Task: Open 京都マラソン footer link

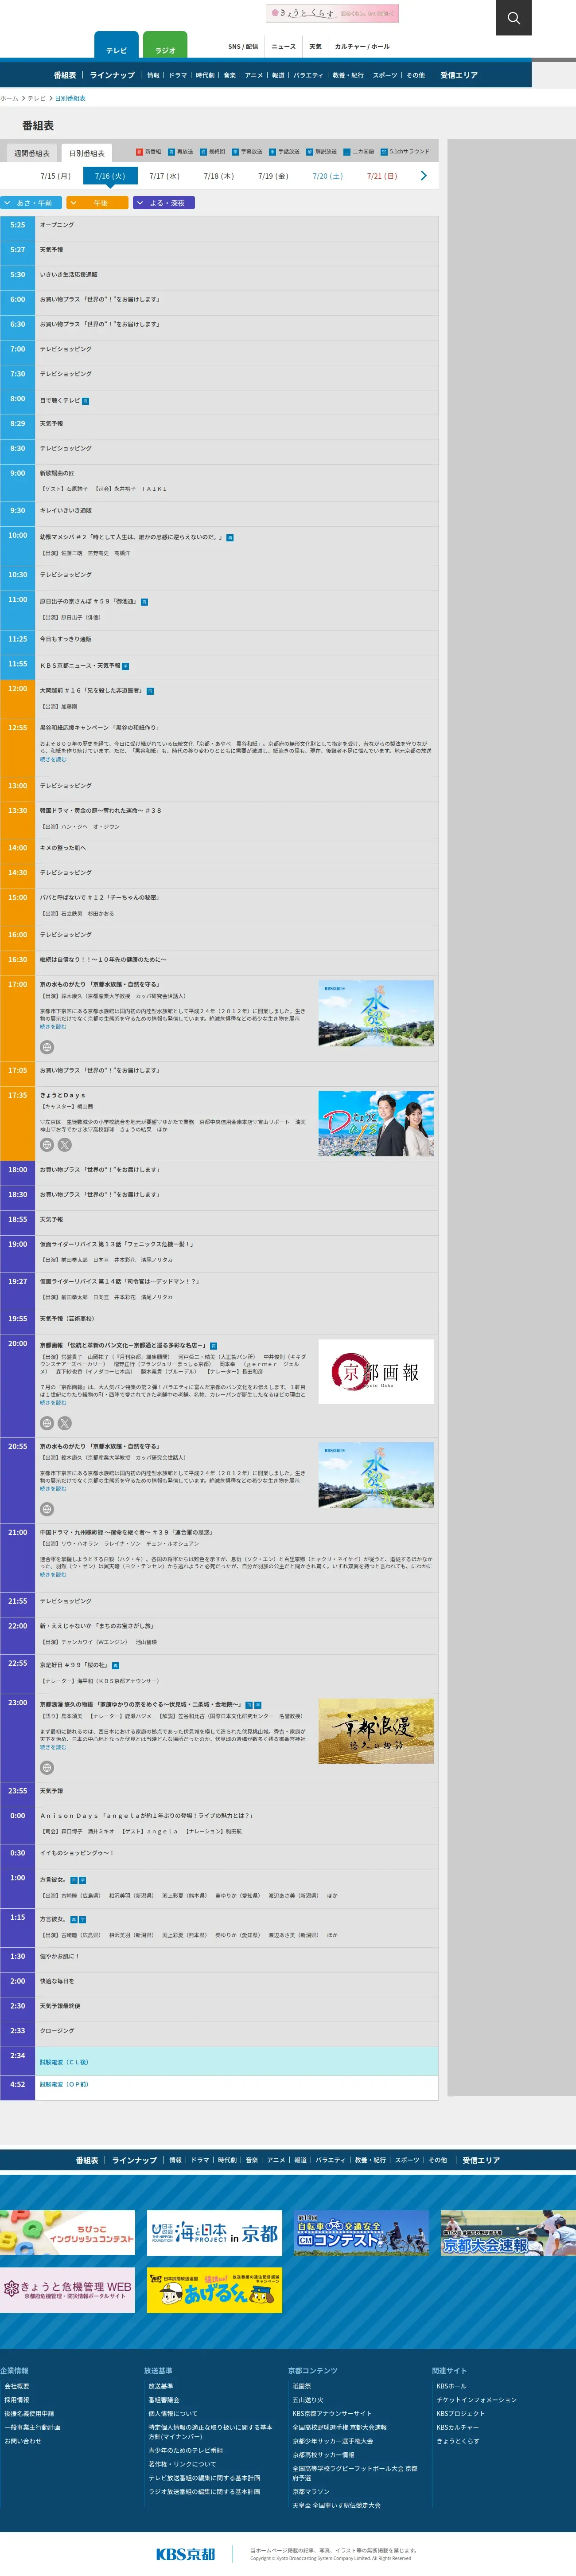Action: [x=311, y=2491]
